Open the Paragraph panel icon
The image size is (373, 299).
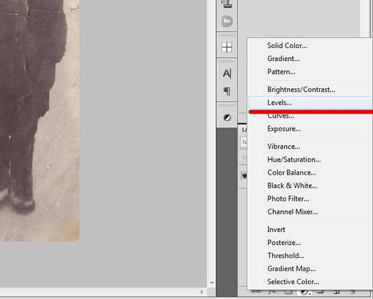(227, 91)
